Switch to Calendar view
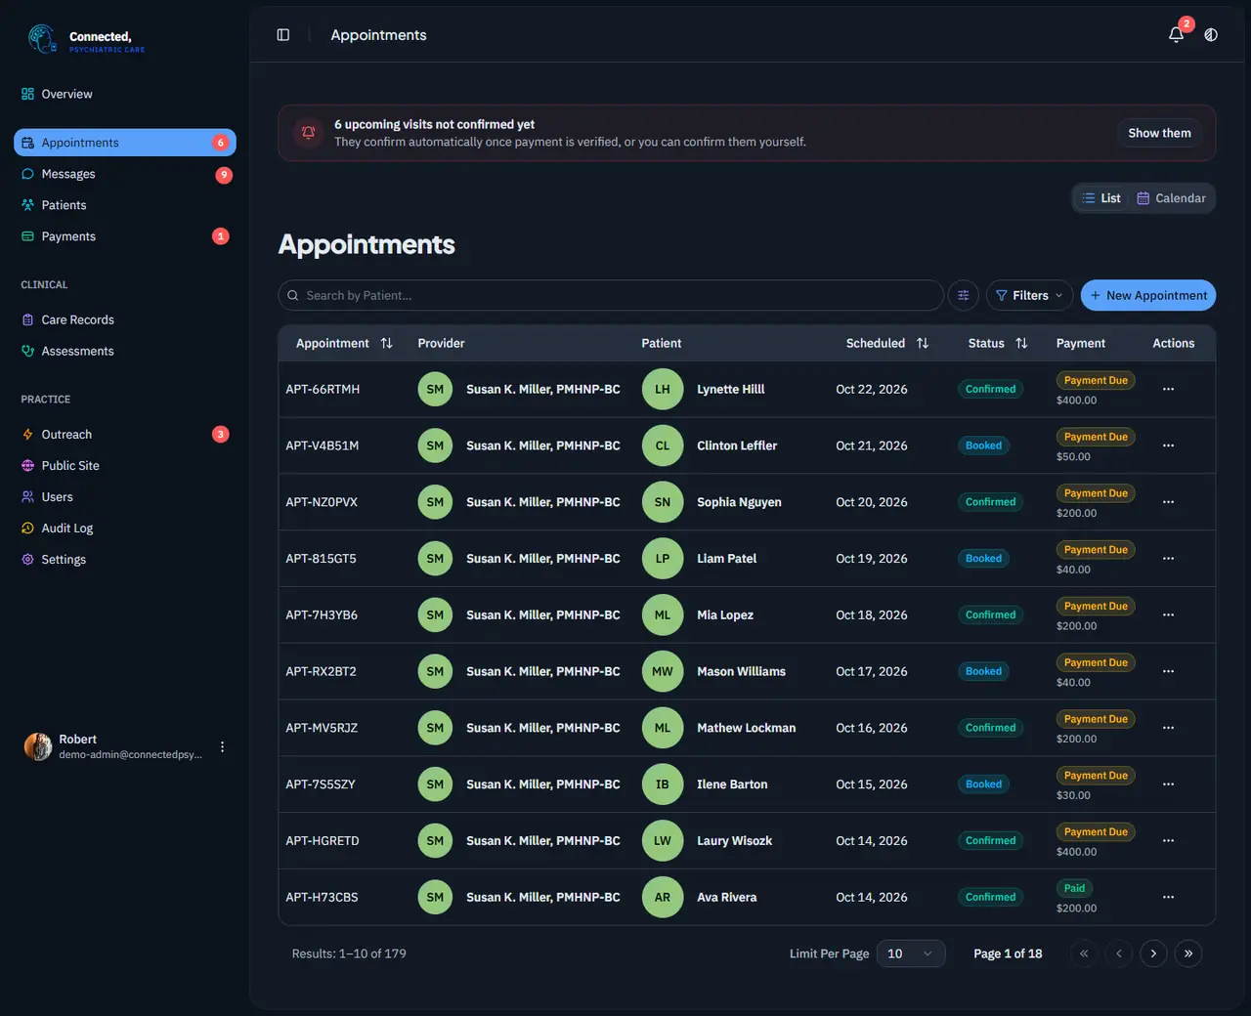The height and width of the screenshot is (1016, 1251). tap(1171, 198)
